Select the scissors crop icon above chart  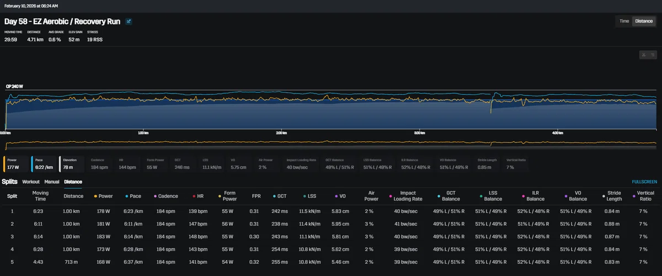(643, 55)
